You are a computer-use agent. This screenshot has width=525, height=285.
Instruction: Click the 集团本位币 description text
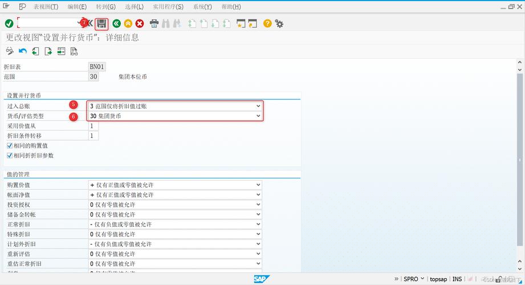133,77
